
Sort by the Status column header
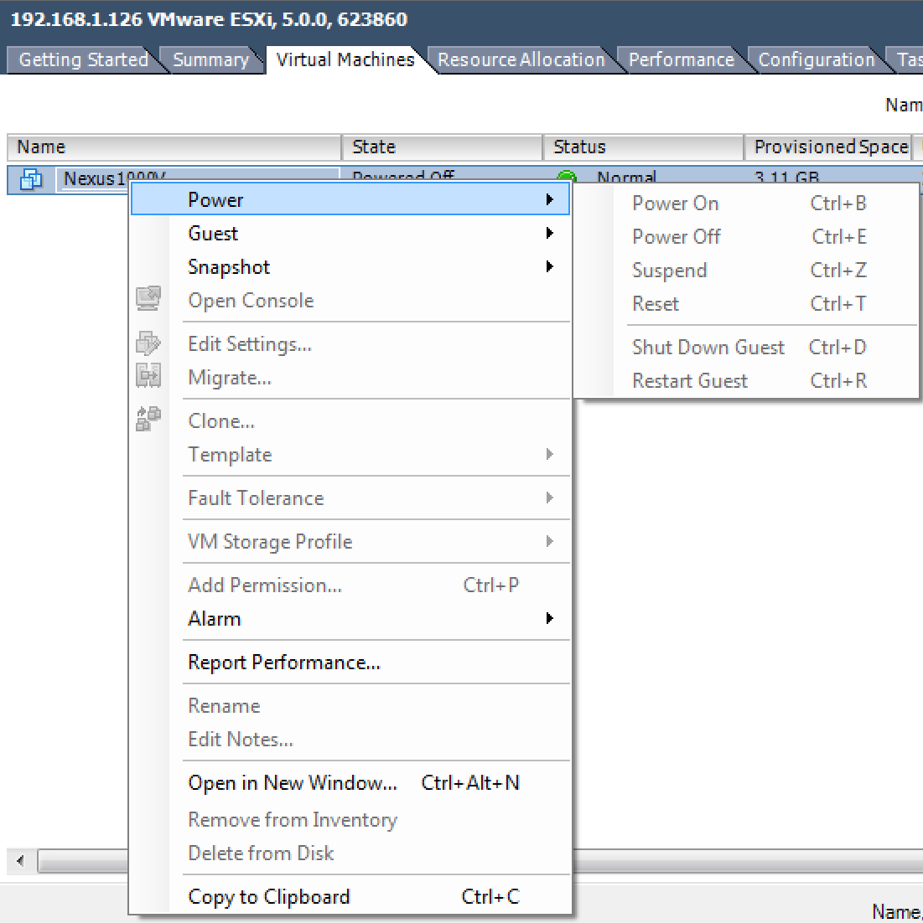pyautogui.click(x=643, y=147)
